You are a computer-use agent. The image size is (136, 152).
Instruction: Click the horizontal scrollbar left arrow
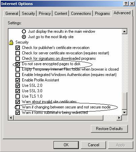(11, 118)
